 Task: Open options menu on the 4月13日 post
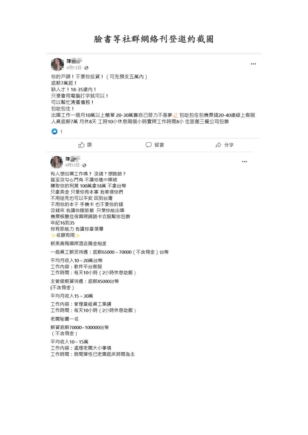(253, 64)
